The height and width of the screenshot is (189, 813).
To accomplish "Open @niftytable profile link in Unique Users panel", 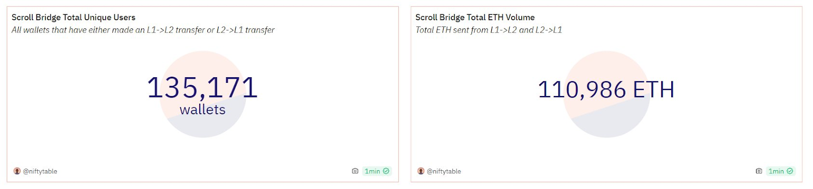I will pos(40,171).
